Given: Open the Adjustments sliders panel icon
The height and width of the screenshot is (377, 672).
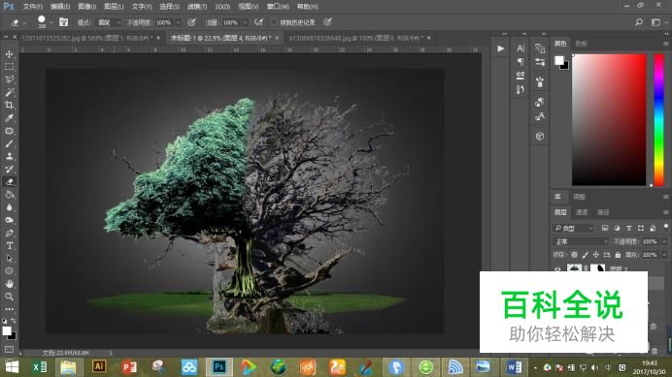Looking at the screenshot, I should [x=540, y=62].
